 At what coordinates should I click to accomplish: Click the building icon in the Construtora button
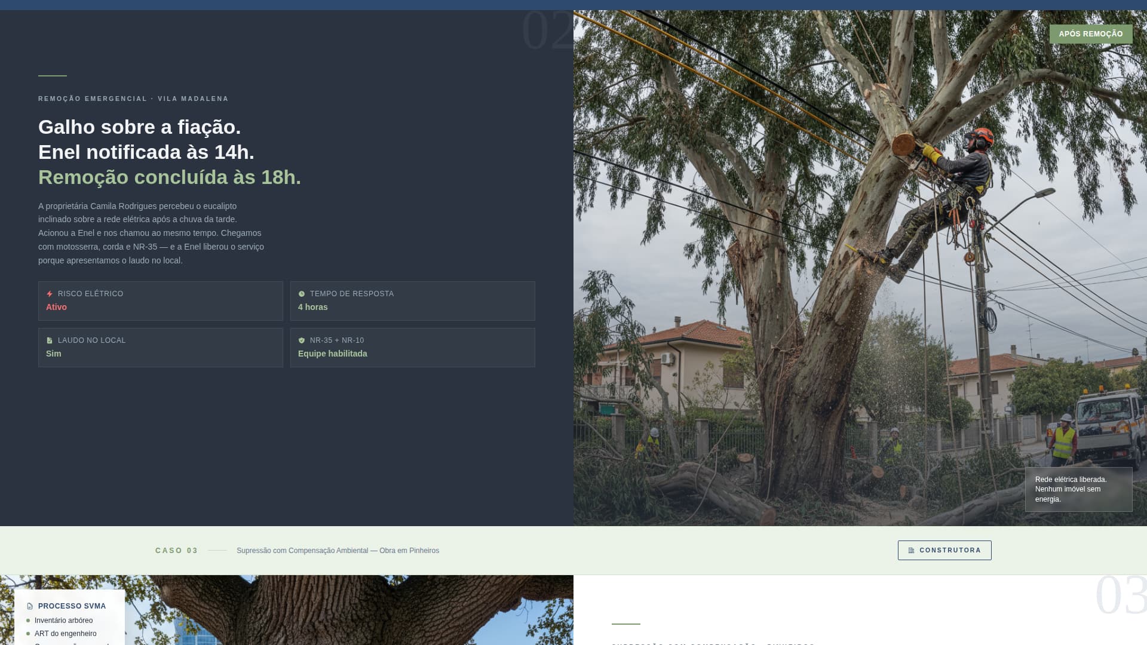911,551
